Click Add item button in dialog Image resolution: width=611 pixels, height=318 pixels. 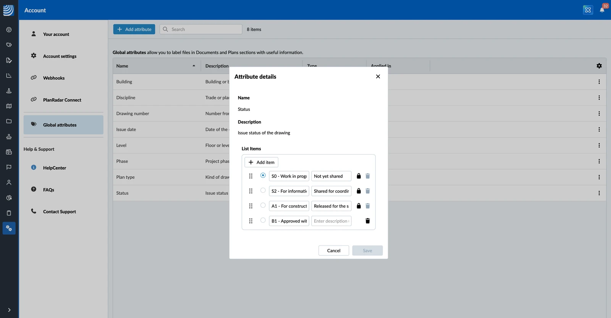[x=262, y=162]
